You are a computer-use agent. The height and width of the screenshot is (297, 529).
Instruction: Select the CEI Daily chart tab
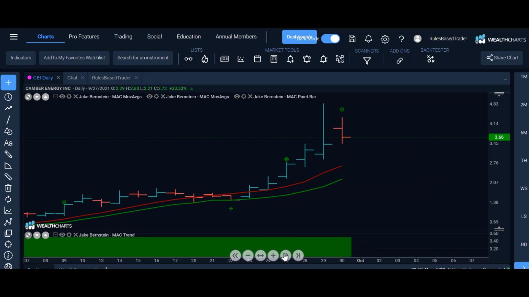pos(43,78)
